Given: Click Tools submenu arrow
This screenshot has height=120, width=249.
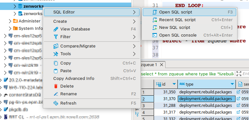Looking at the screenshot, I should pyautogui.click(x=134, y=54).
